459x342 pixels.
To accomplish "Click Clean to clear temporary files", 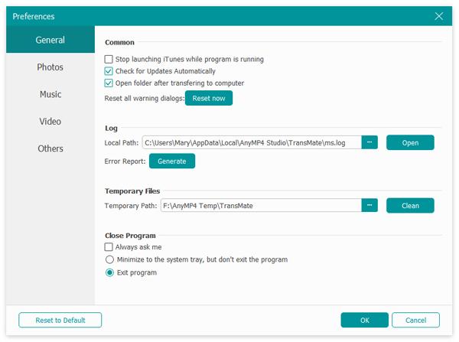I will click(x=409, y=205).
